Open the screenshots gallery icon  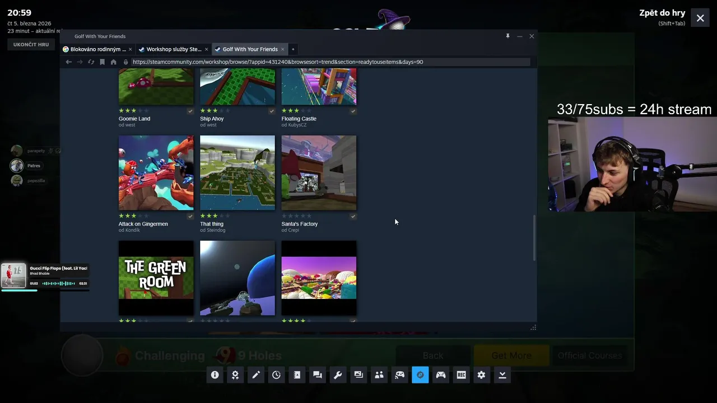coord(358,375)
